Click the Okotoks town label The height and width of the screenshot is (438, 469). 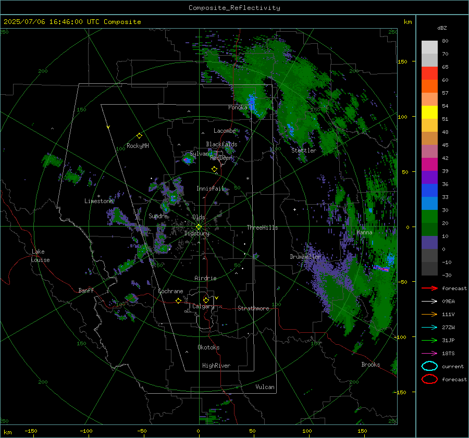click(208, 347)
